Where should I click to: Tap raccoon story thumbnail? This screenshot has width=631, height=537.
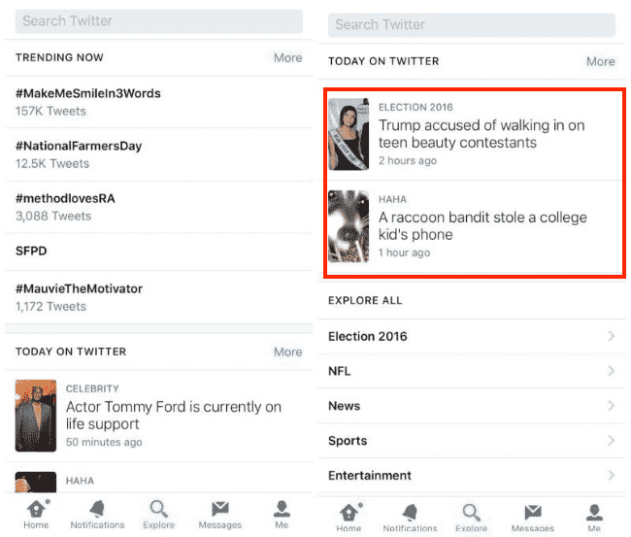[x=349, y=226]
